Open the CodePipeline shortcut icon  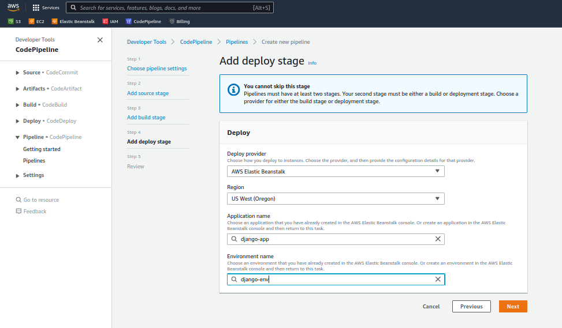point(129,21)
